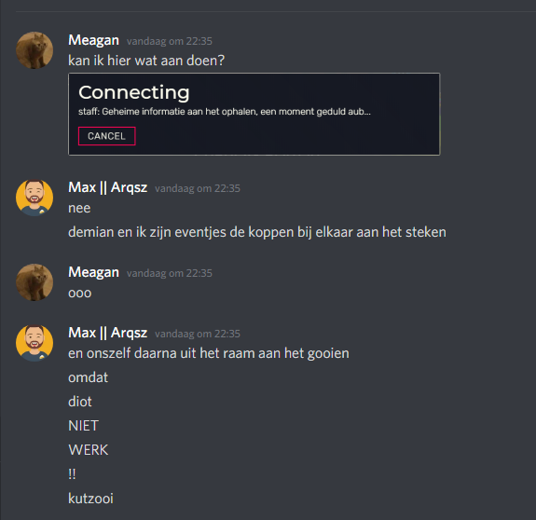Click Max || Arqsz name above 'en onszelf'
This screenshot has width=536, height=520.
(x=108, y=333)
